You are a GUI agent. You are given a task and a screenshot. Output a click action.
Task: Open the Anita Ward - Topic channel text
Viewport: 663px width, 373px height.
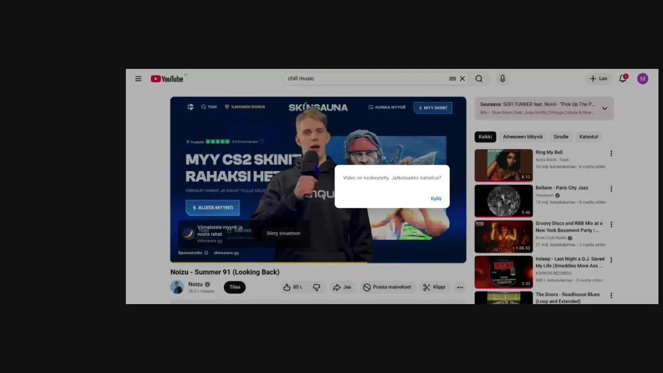[552, 160]
